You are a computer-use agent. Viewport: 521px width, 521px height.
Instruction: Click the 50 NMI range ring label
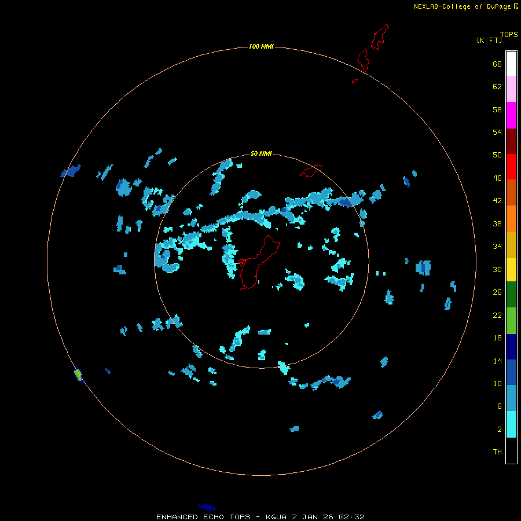tap(261, 153)
